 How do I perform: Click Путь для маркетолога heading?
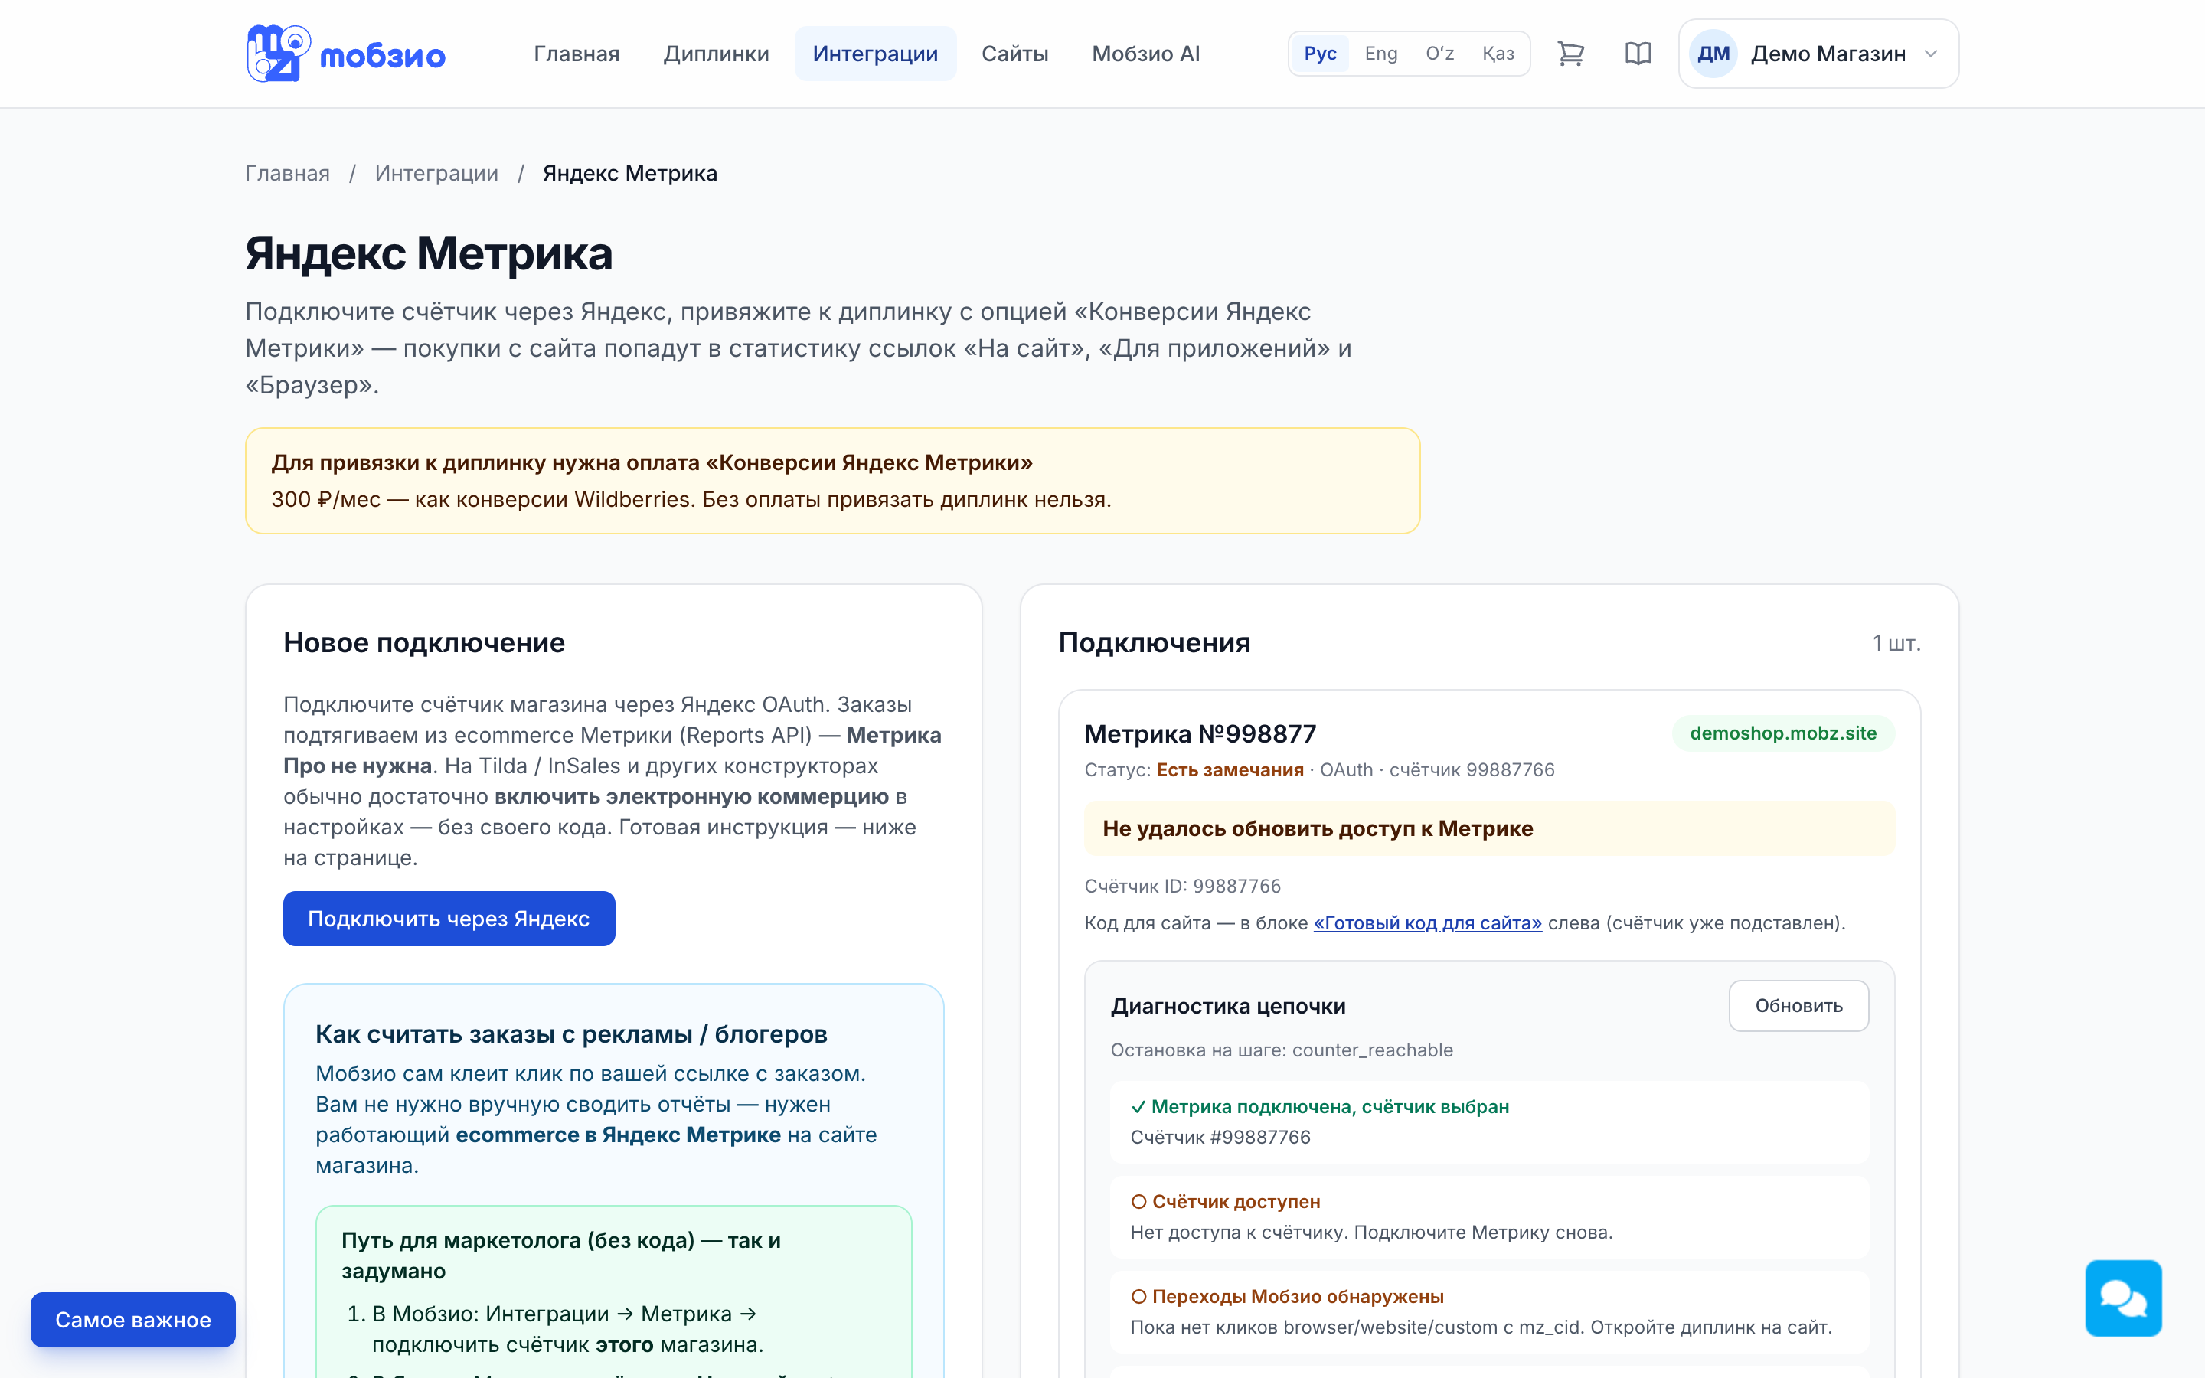click(561, 1256)
